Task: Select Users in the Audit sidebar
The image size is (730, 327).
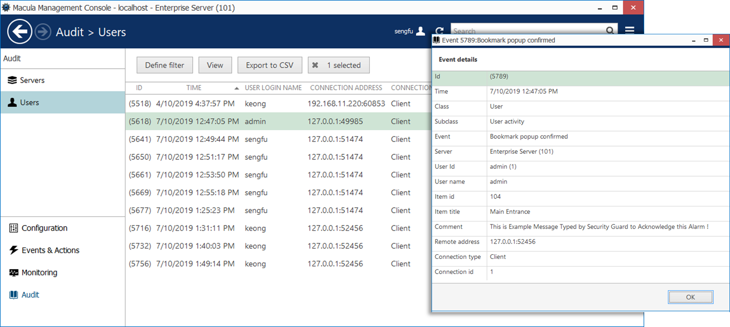Action: tap(63, 103)
